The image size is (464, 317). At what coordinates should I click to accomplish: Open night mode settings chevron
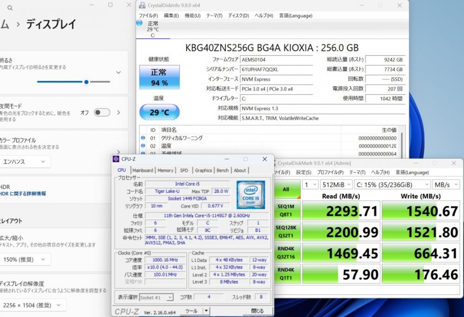(x=118, y=112)
